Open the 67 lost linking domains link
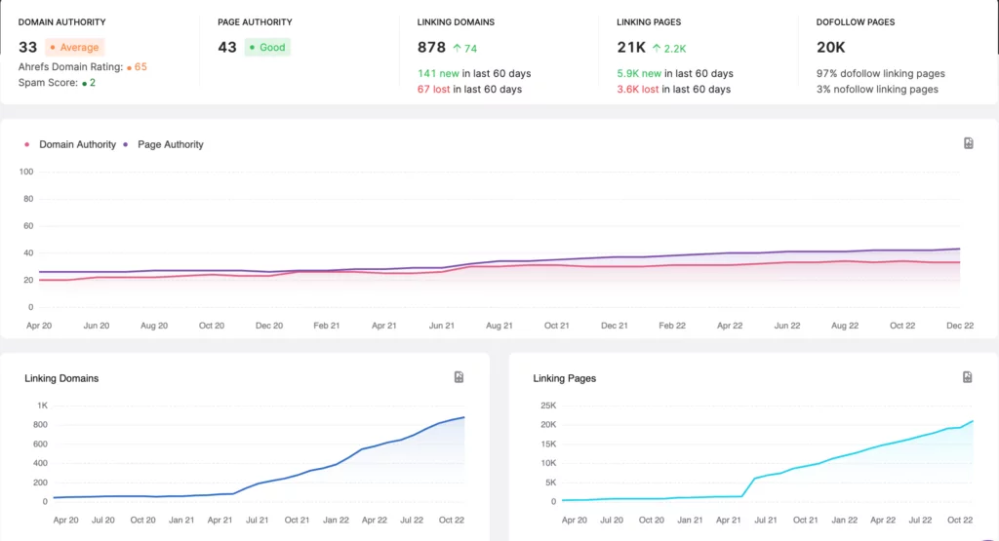 tap(432, 90)
